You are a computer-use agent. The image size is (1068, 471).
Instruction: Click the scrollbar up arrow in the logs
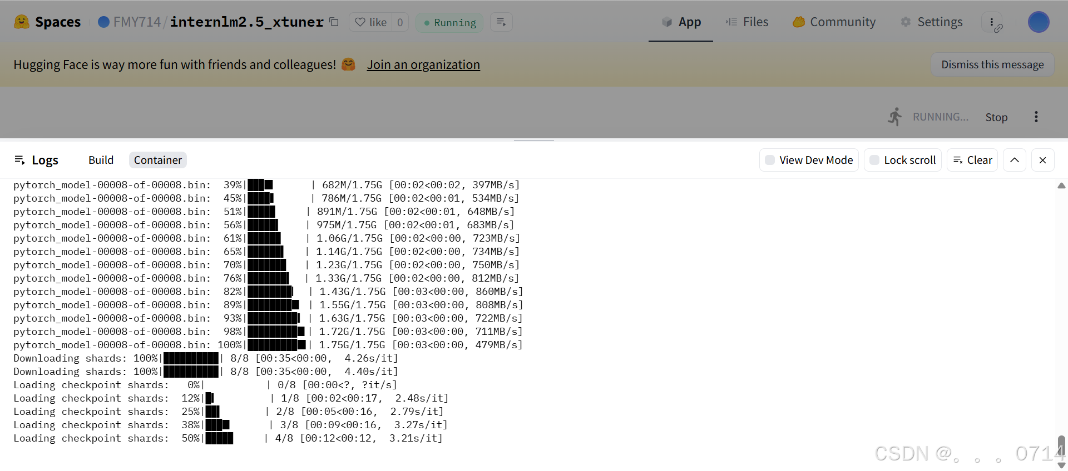(x=1061, y=186)
